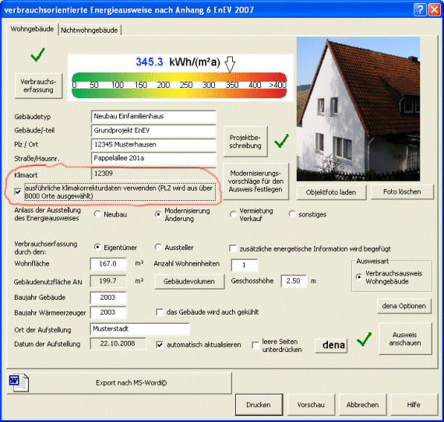Uncheck automatisch aktualisieren option

click(160, 345)
